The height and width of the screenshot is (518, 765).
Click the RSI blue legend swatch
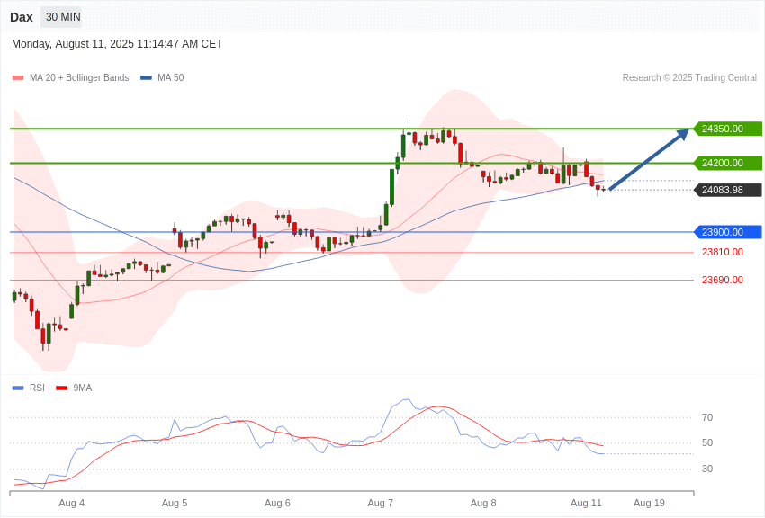click(18, 388)
